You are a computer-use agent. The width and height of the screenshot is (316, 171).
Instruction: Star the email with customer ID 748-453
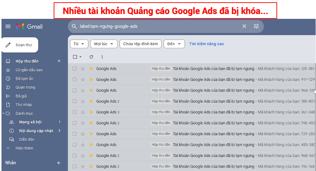83,123
